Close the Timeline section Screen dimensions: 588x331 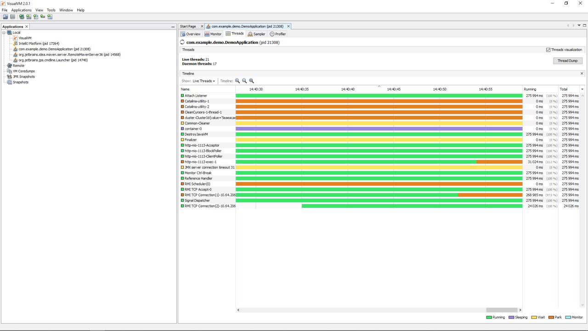pyautogui.click(x=582, y=74)
